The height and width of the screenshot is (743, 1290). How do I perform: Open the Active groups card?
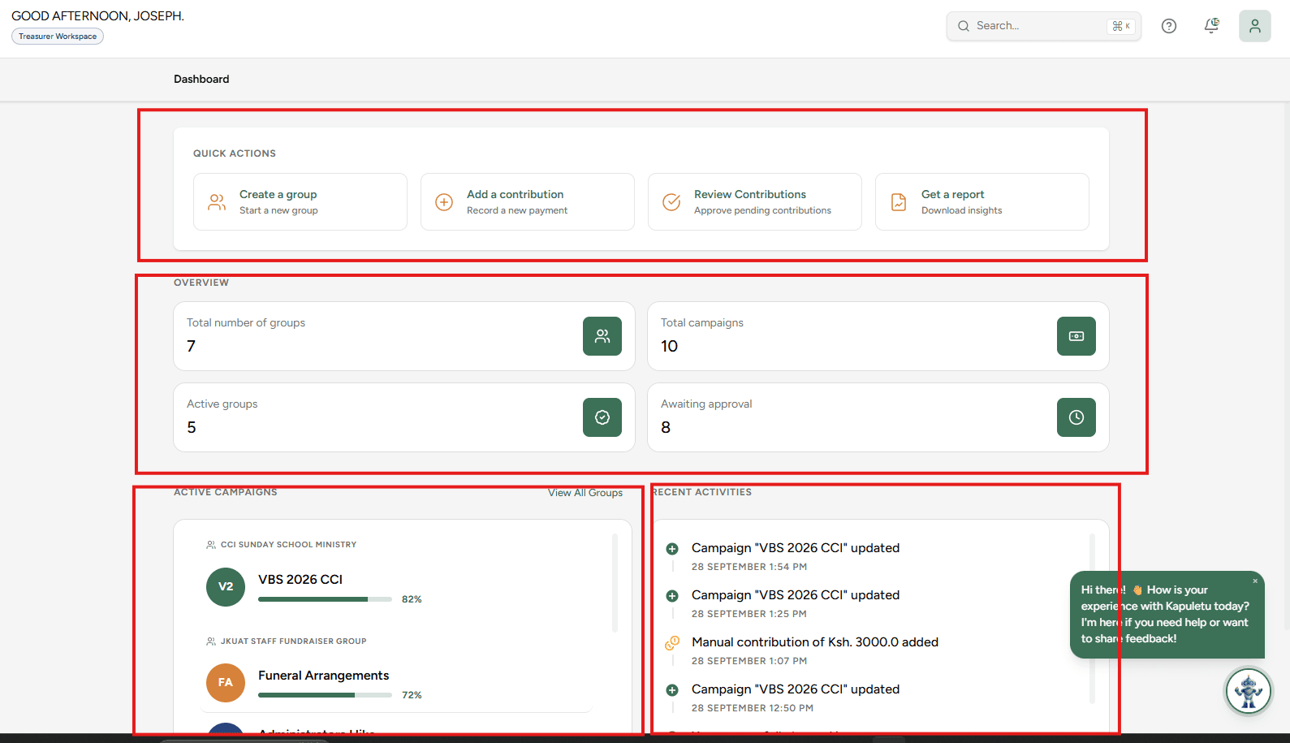pyautogui.click(x=404, y=417)
